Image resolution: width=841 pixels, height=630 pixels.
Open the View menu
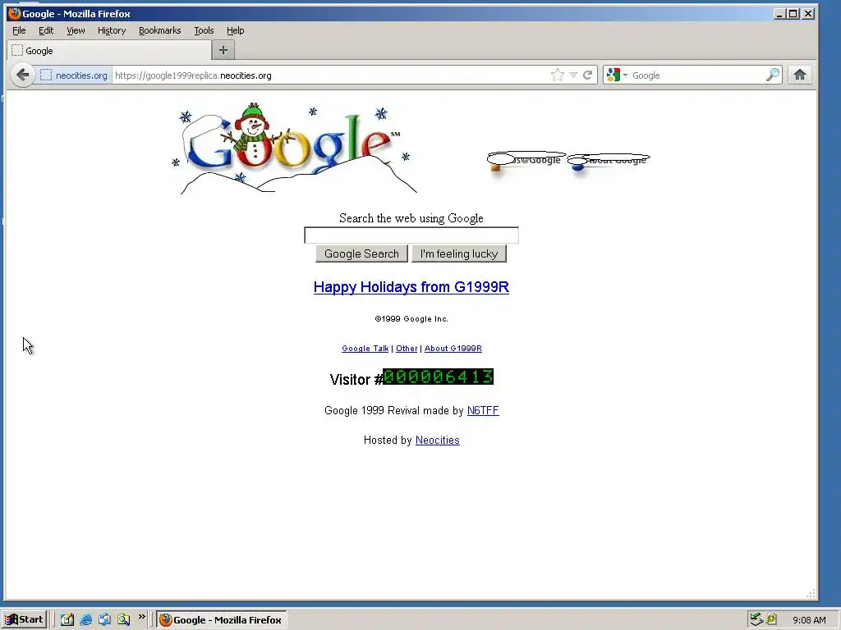[76, 30]
